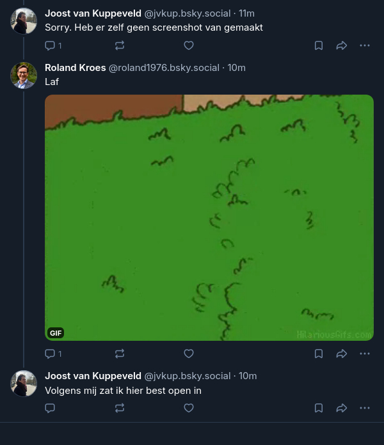Screen dimensions: 384x445
Task: Click Roland Kroes's avatar picture
Action: coord(24,75)
